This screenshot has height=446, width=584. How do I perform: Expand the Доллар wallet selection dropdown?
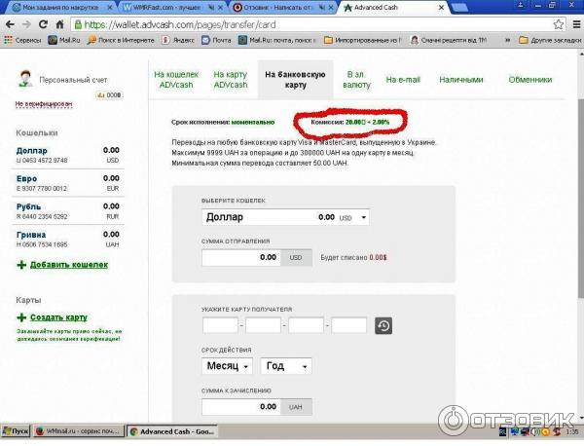pyautogui.click(x=285, y=217)
